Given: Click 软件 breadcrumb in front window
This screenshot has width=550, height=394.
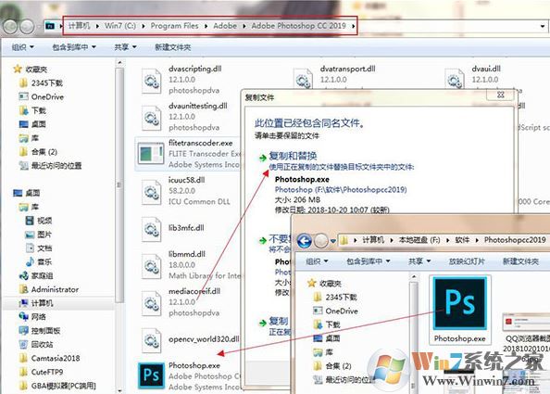Looking at the screenshot, I should (x=462, y=240).
